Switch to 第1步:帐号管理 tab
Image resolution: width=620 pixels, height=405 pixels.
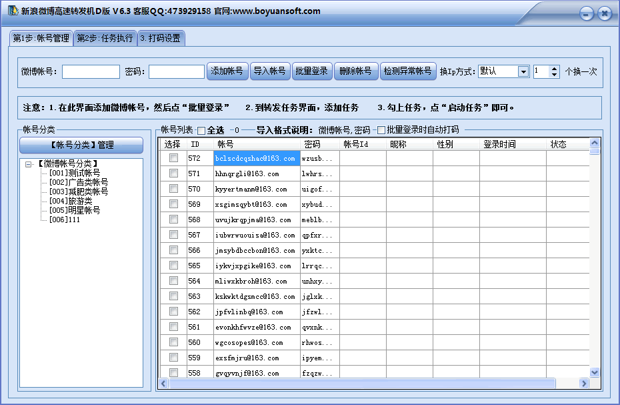(x=41, y=39)
